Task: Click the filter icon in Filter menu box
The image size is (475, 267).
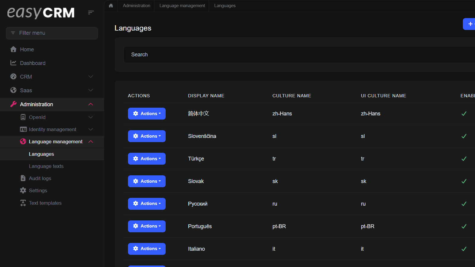Action: (x=13, y=33)
